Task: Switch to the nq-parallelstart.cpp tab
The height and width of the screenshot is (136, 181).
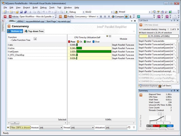Action: (35, 21)
